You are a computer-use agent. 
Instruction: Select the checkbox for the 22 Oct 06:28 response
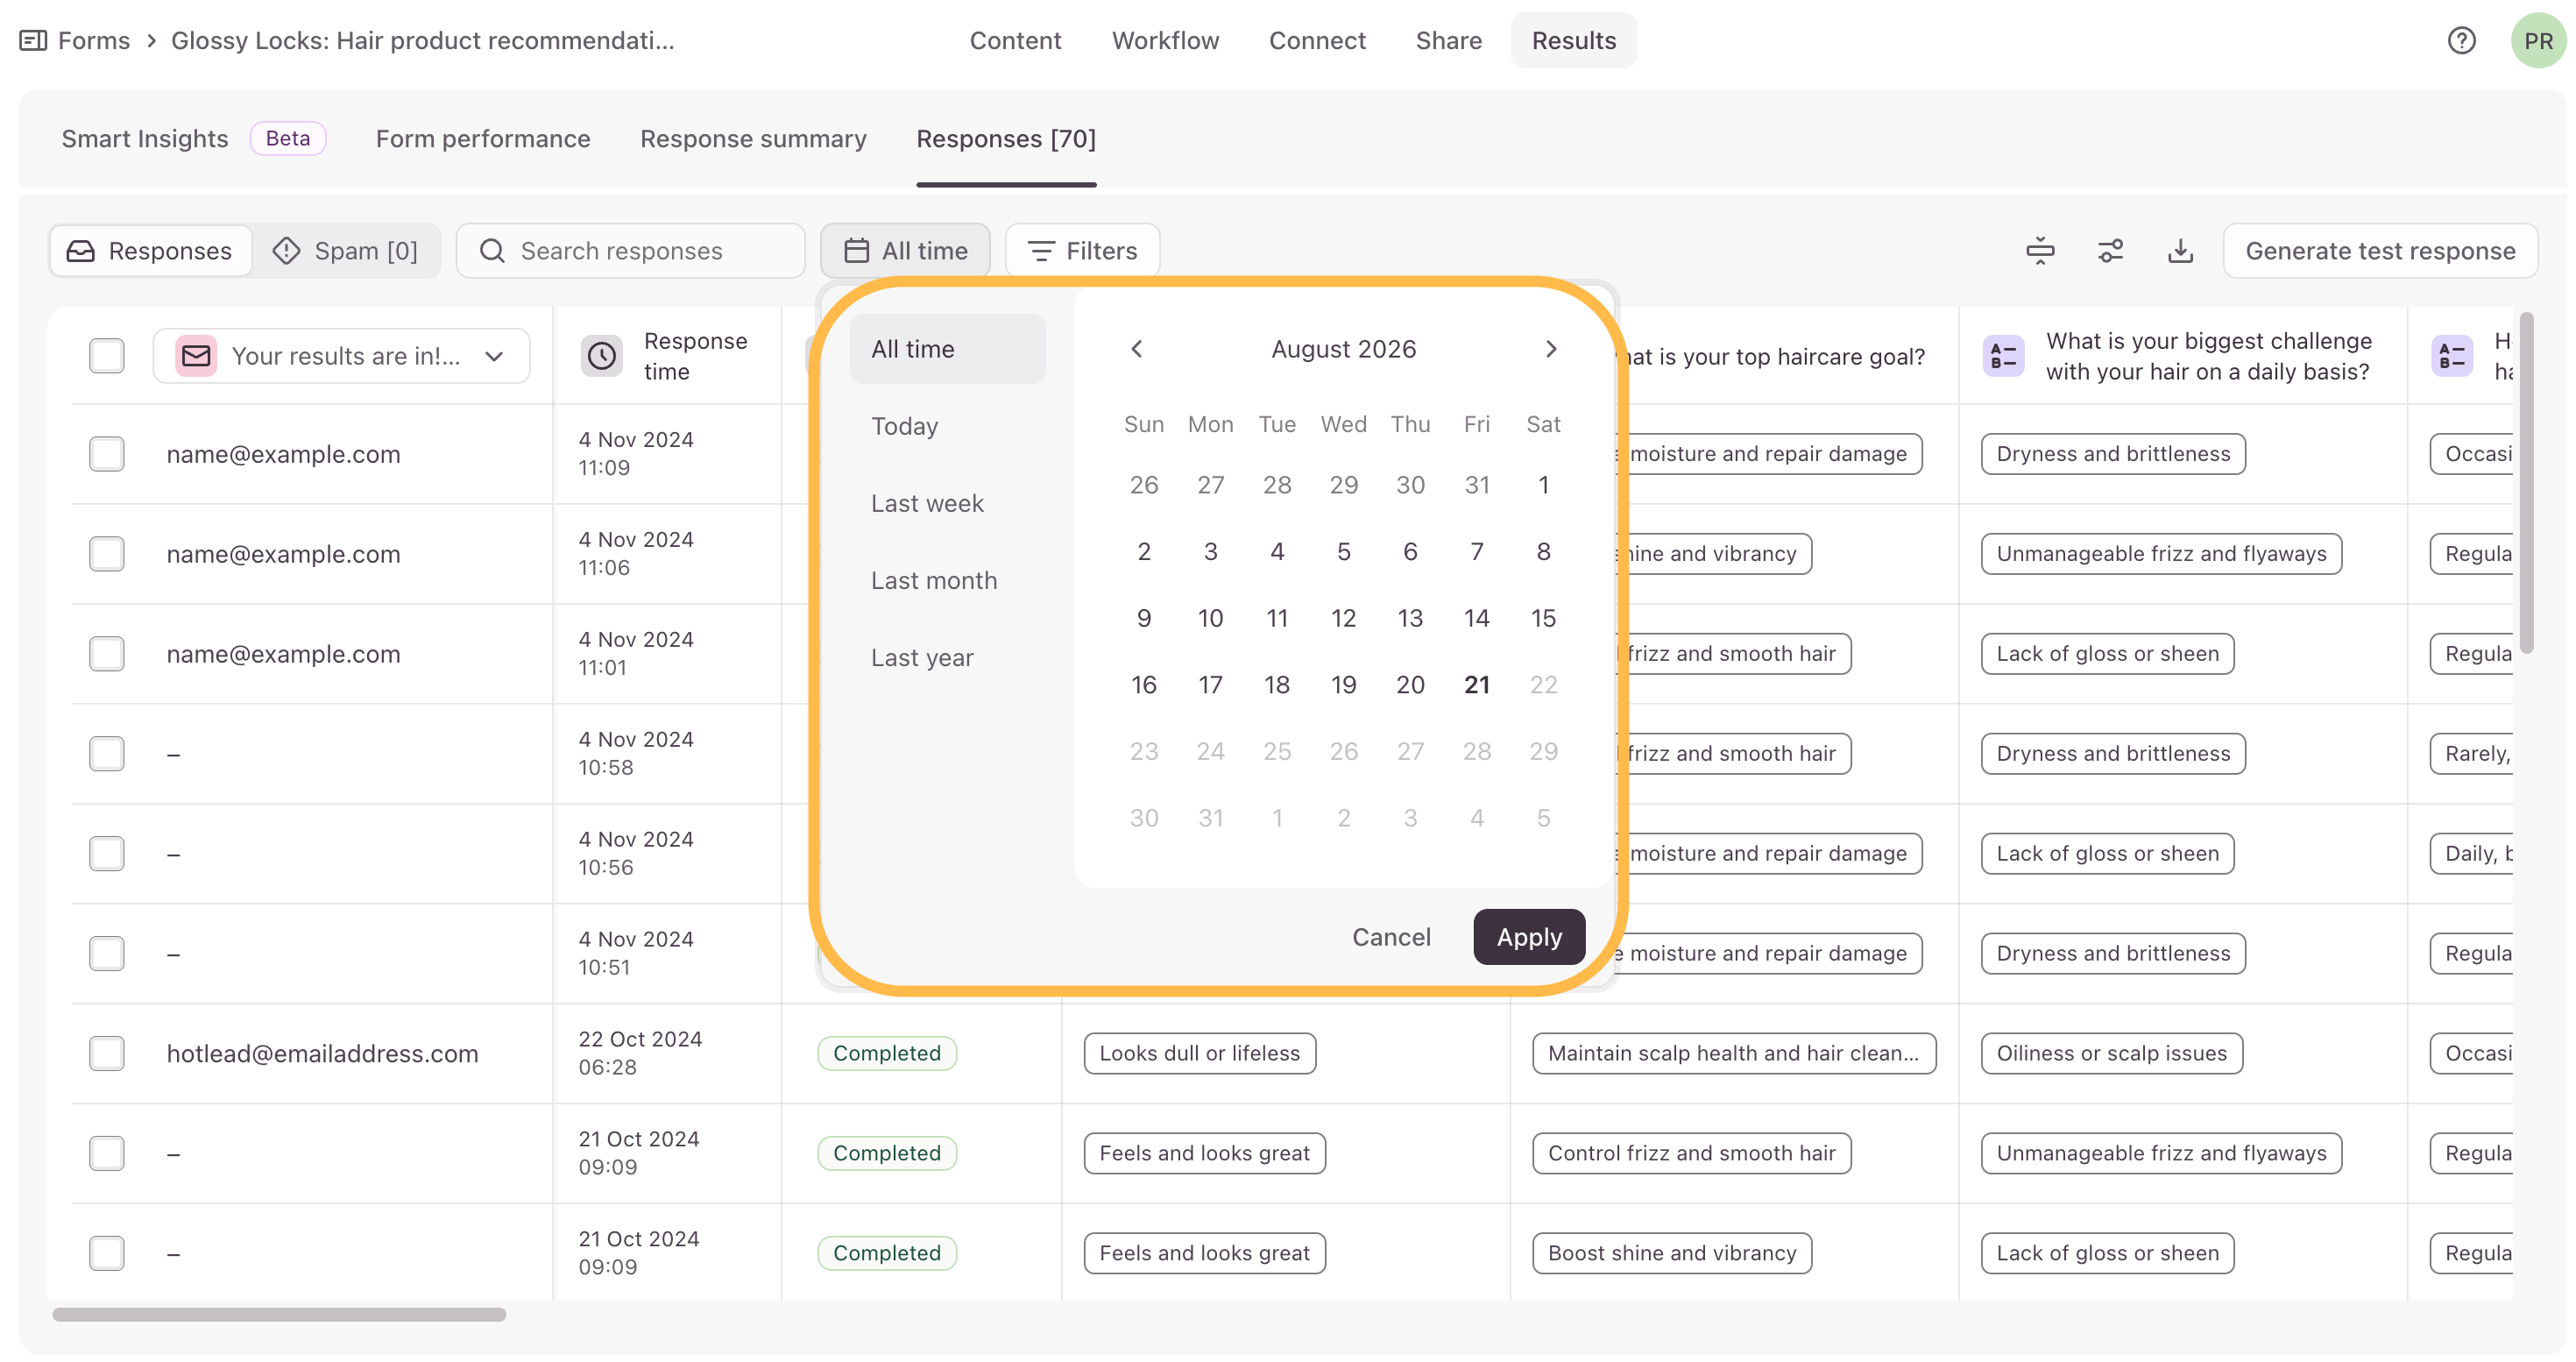107,1054
